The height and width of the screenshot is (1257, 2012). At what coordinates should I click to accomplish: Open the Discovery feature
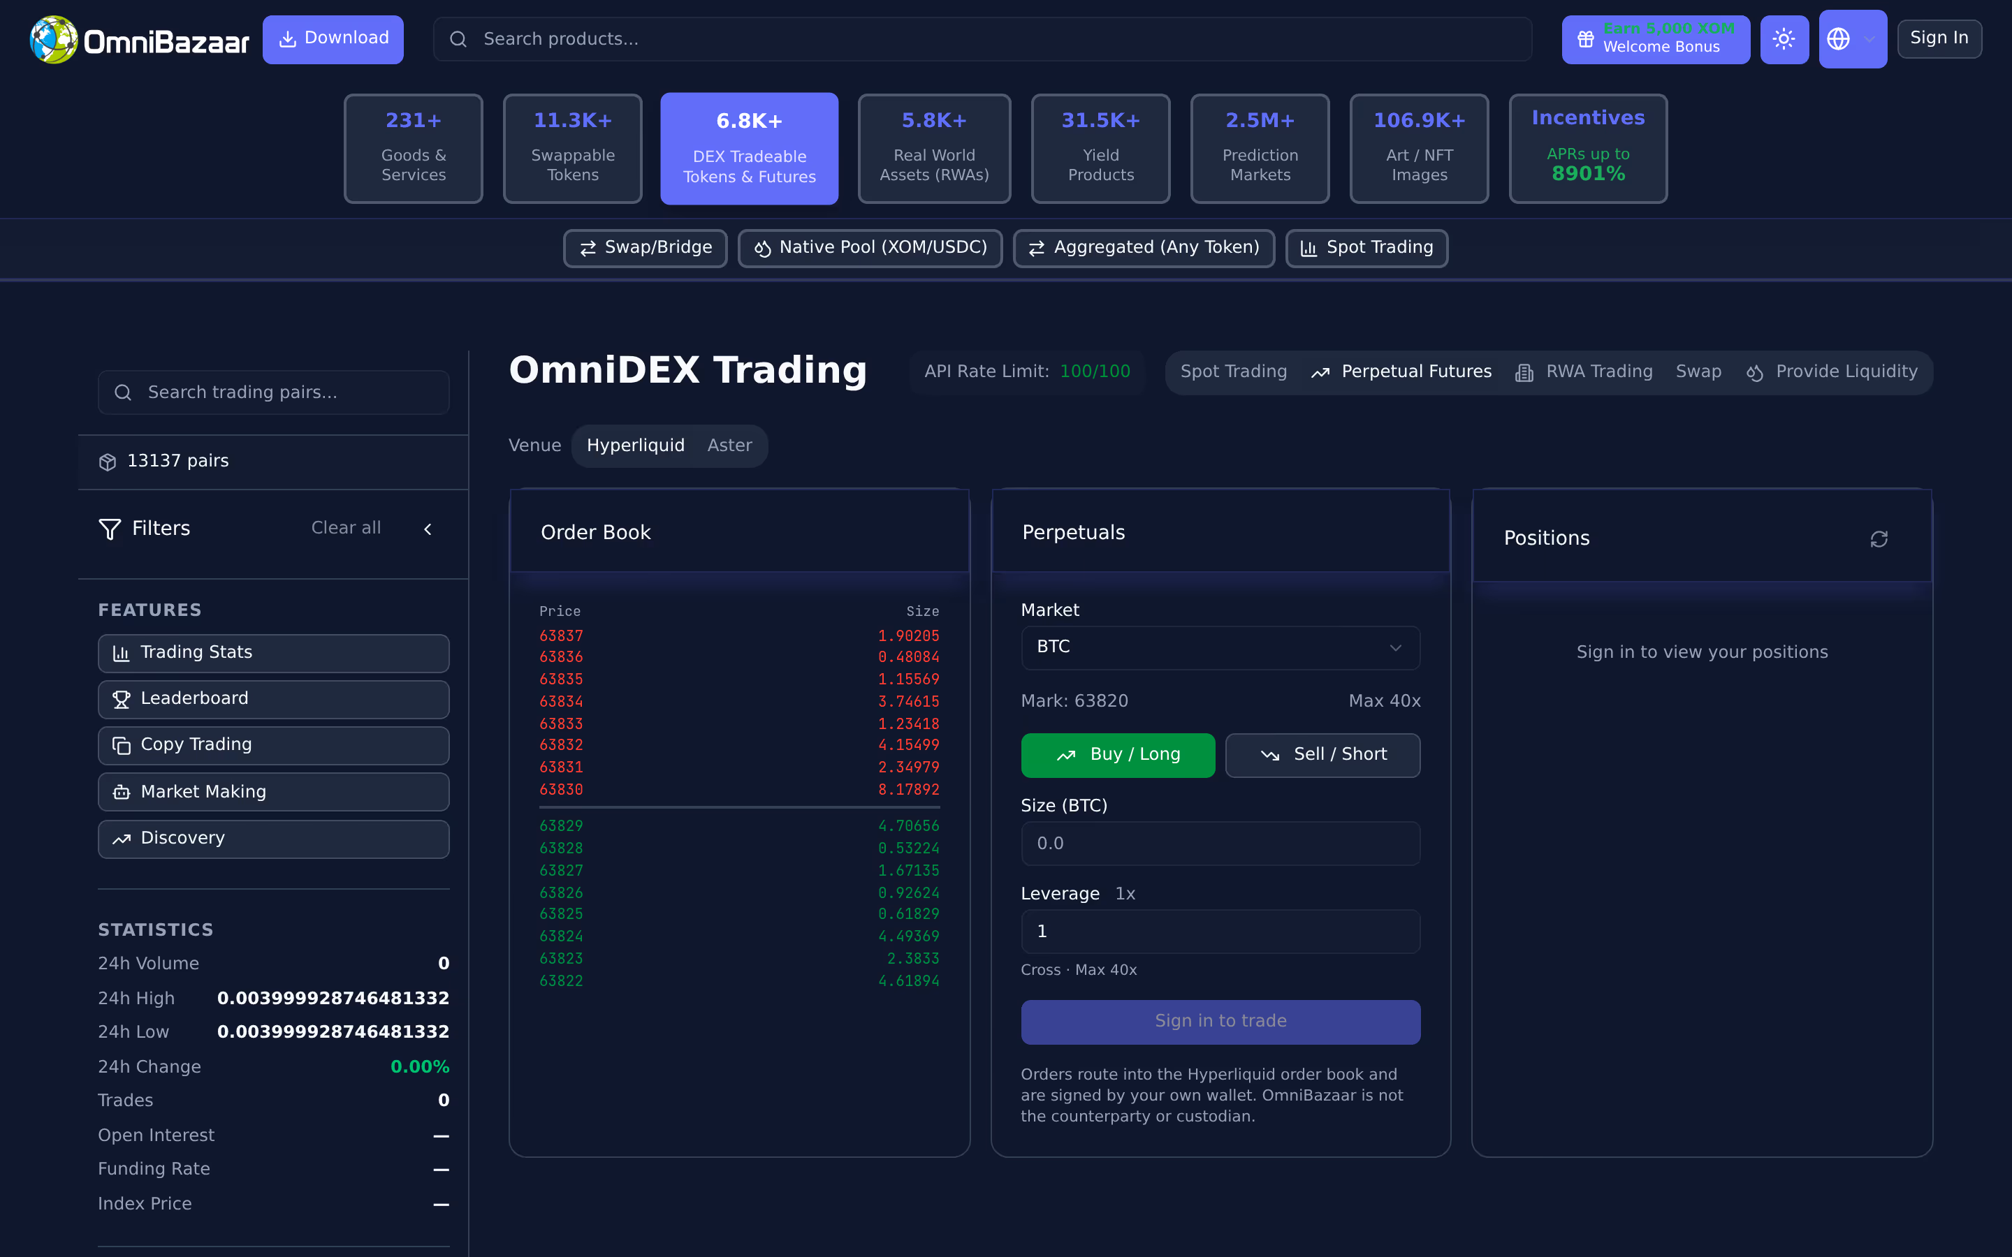tap(274, 839)
